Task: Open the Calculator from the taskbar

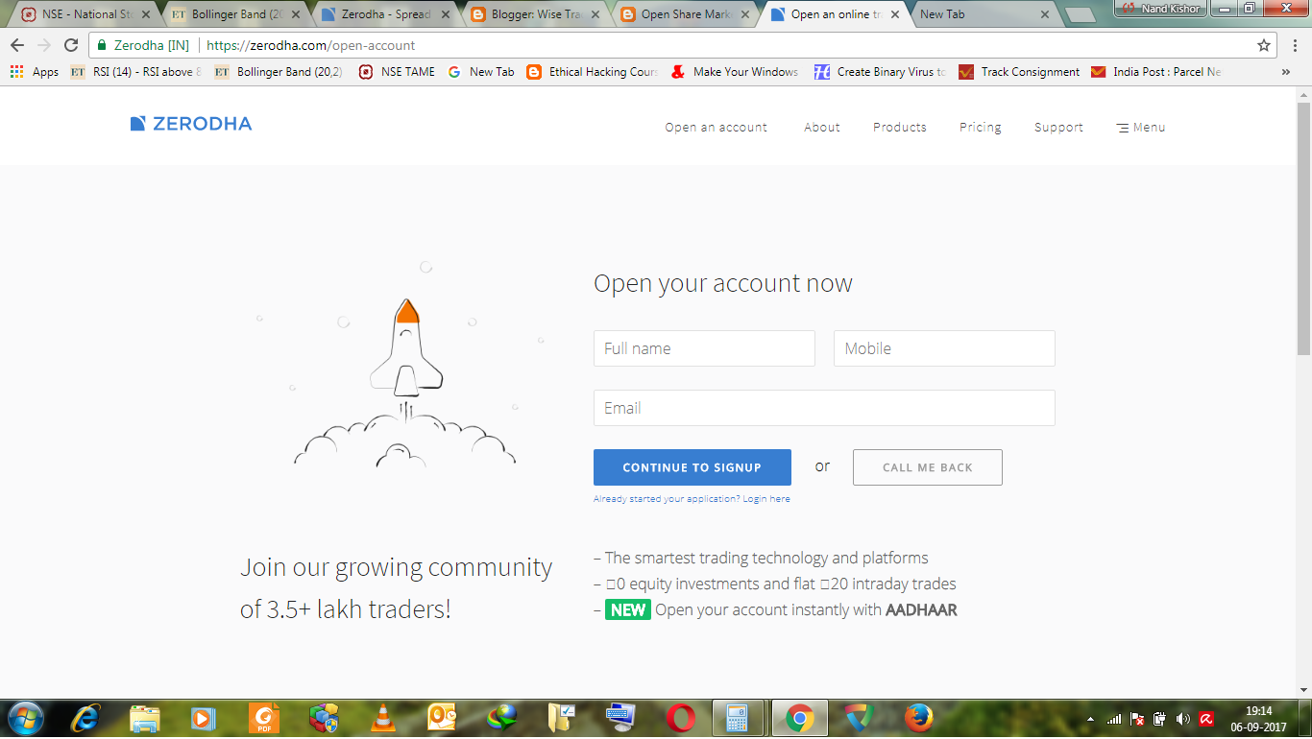Action: tap(737, 717)
